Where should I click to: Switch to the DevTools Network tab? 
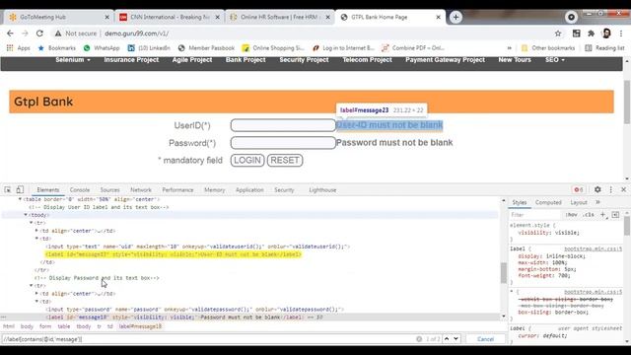[x=141, y=190]
